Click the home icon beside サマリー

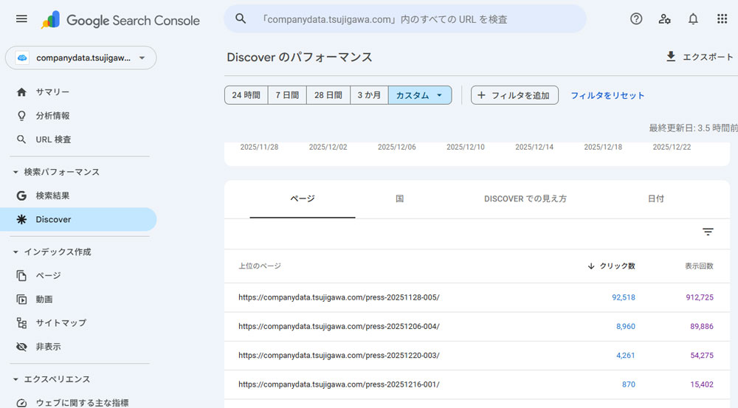coord(21,91)
